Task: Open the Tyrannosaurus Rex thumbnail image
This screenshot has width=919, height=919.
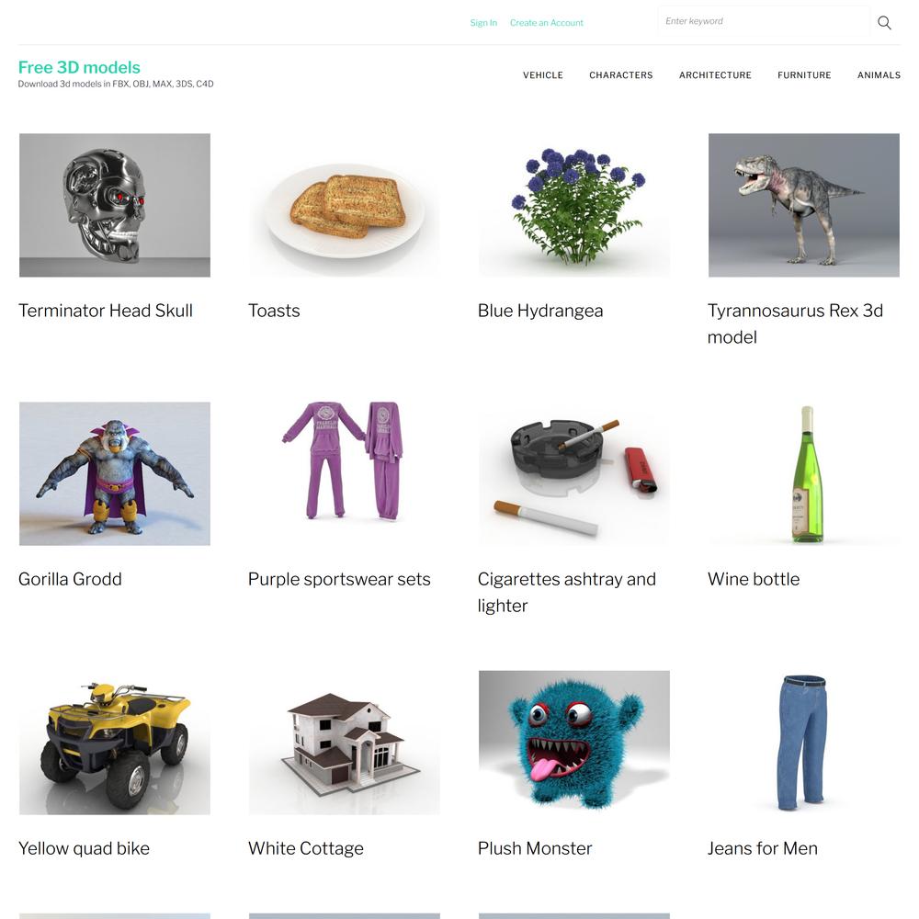Action: pos(804,205)
